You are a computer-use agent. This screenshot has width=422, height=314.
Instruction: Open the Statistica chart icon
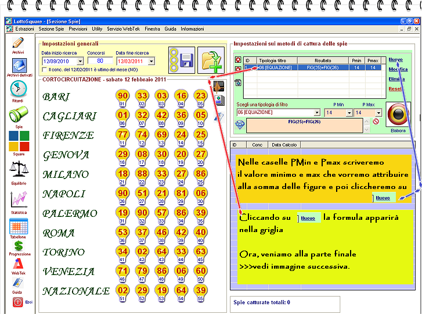(x=19, y=199)
